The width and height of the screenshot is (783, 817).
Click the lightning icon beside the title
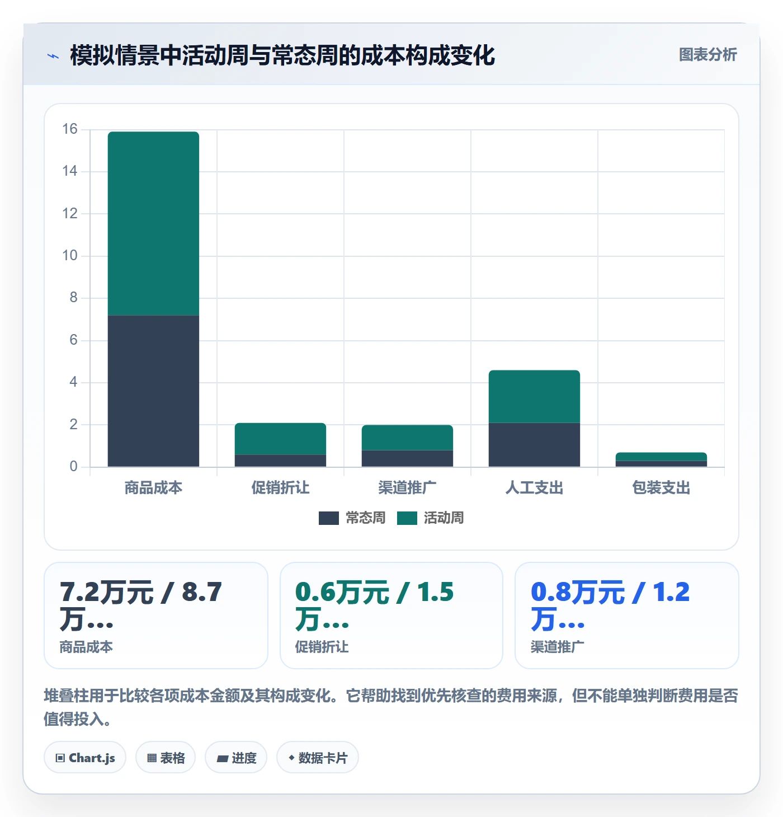tap(53, 56)
